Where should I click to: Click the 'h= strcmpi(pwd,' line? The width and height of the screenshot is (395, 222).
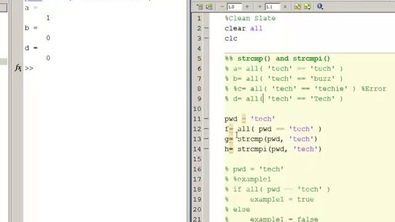pos(273,149)
